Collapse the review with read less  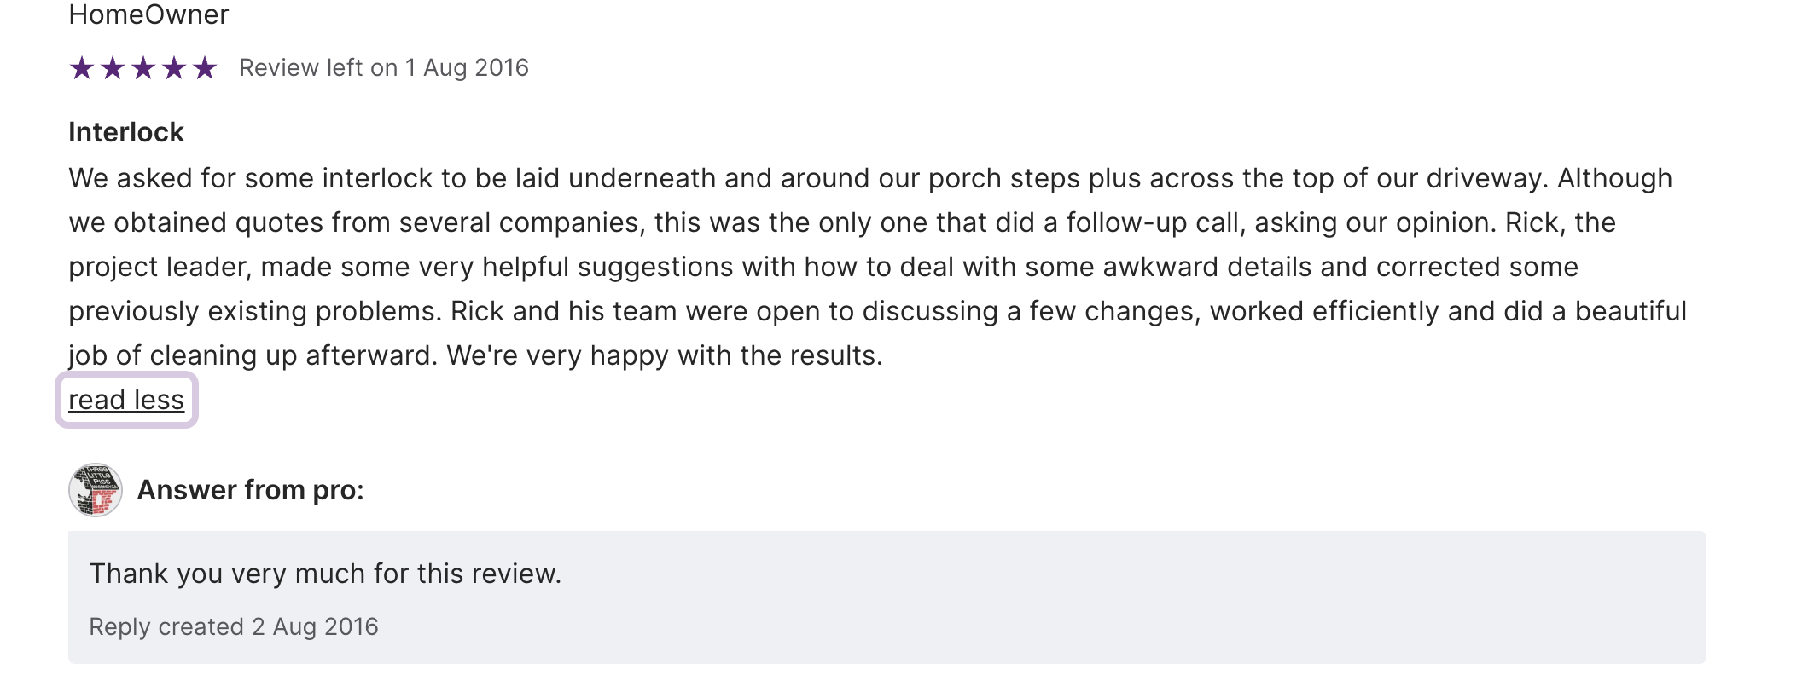pyautogui.click(x=126, y=400)
